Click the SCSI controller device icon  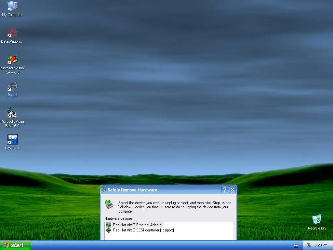[x=109, y=230]
